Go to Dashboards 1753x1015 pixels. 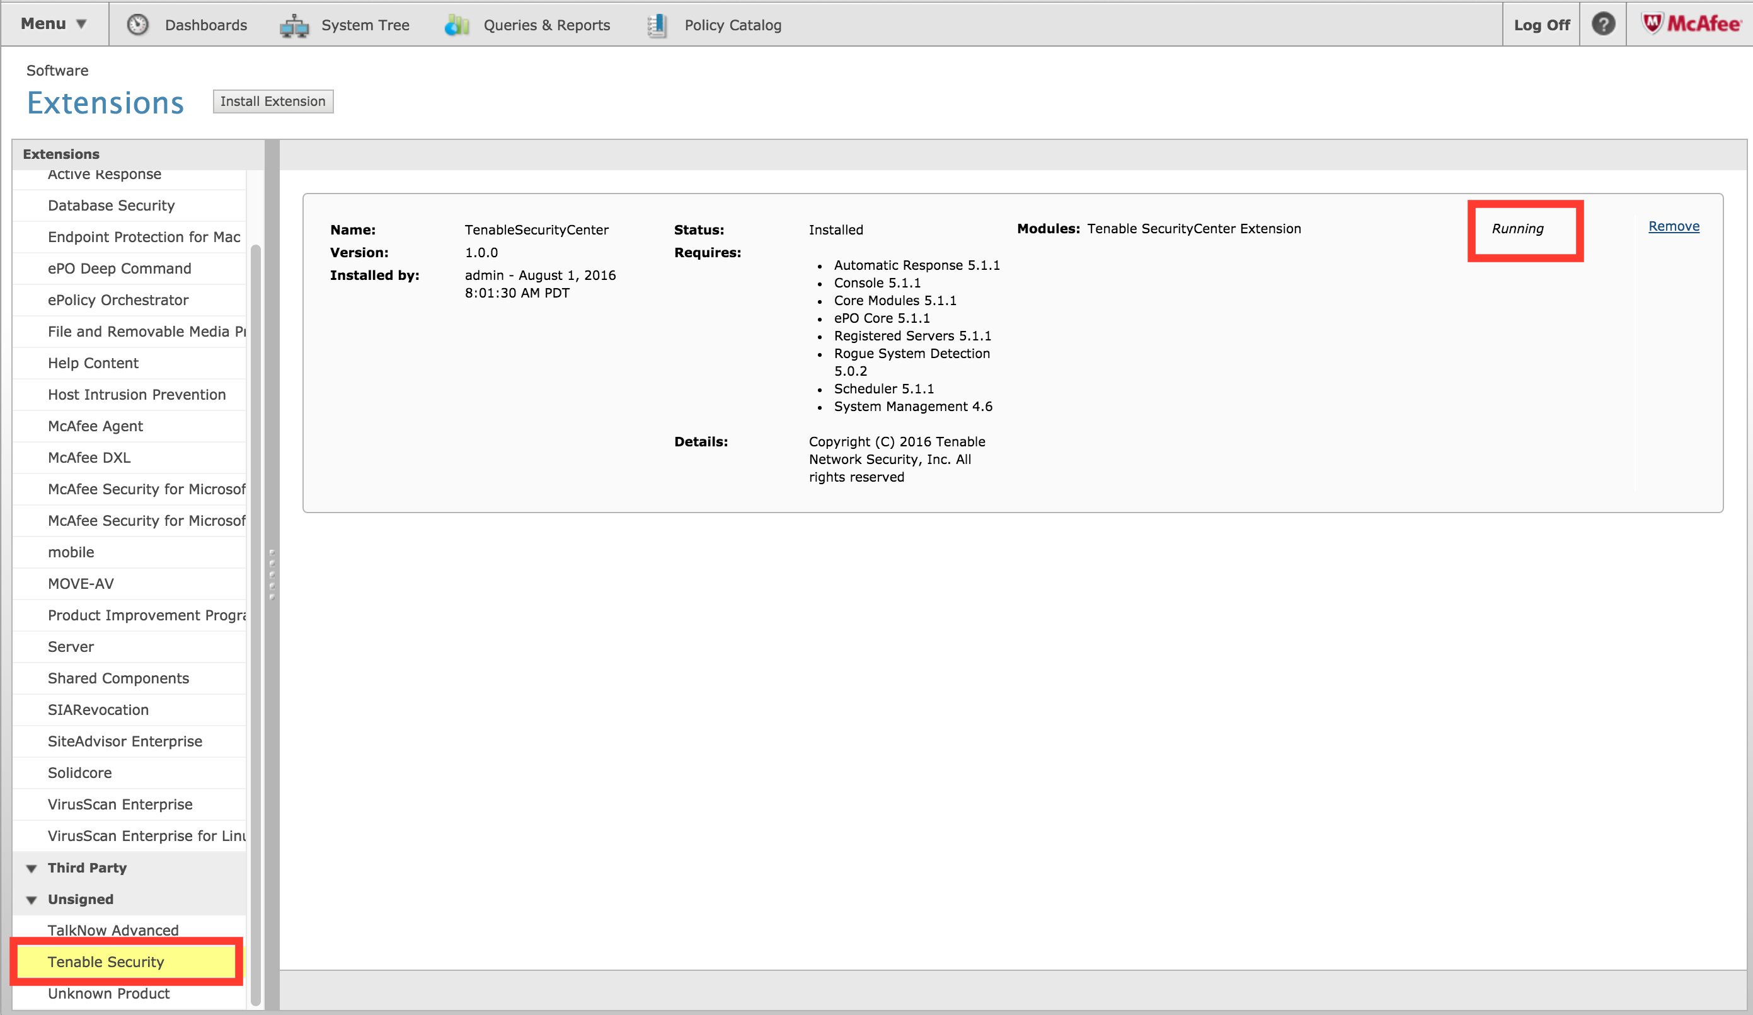point(206,25)
